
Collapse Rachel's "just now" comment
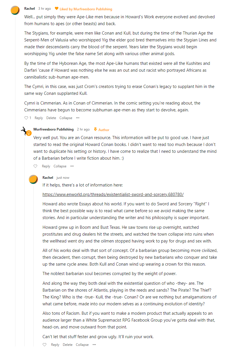pos(82,345)
